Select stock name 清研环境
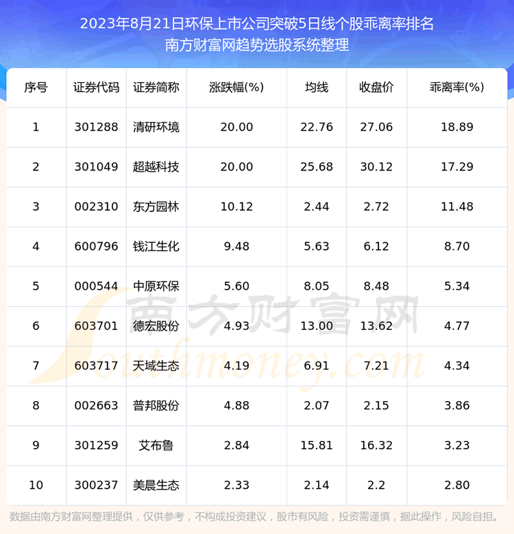Viewport: 514px width, 534px height. pyautogui.click(x=156, y=127)
